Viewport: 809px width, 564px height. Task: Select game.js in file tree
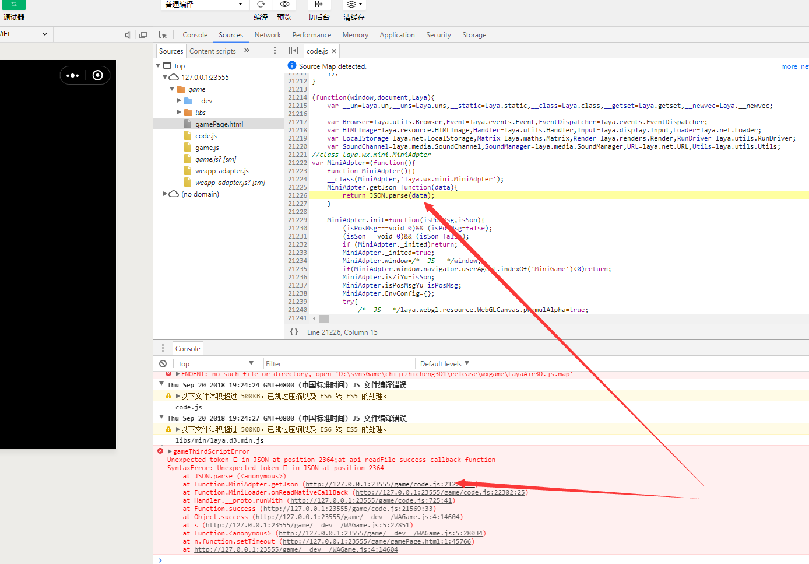pyautogui.click(x=207, y=148)
